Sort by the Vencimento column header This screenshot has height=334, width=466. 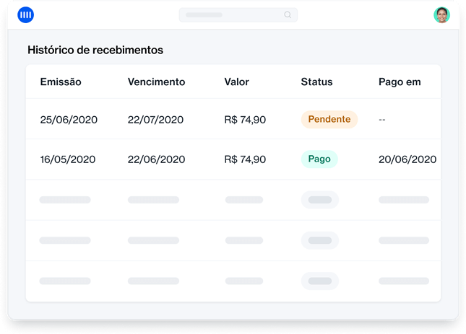[156, 82]
